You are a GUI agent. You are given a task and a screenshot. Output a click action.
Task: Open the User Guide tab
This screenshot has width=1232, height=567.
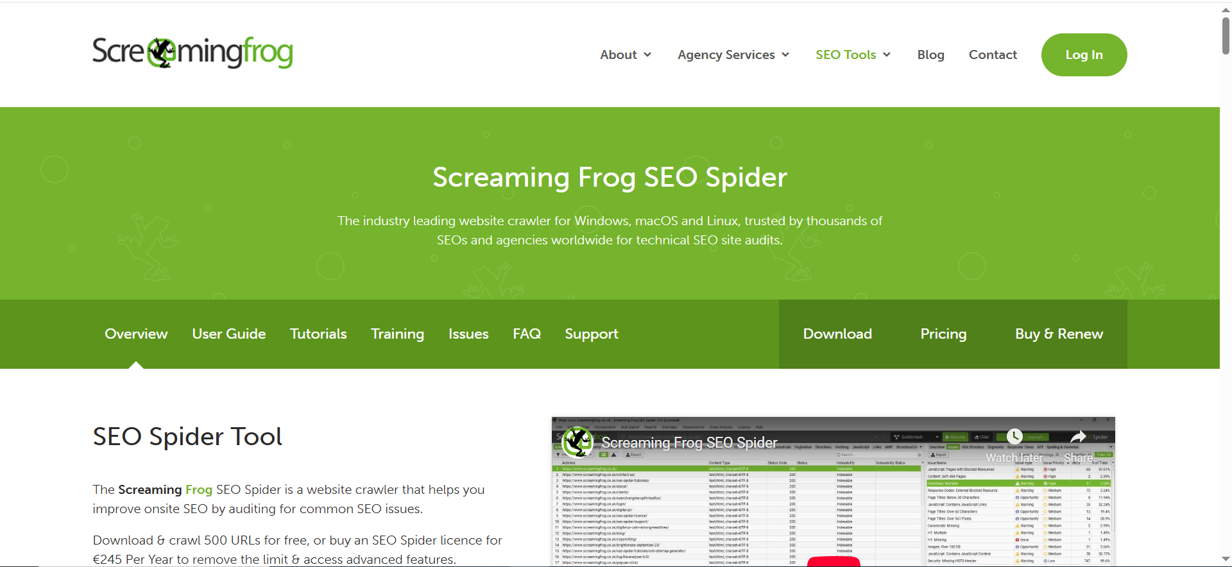229,334
